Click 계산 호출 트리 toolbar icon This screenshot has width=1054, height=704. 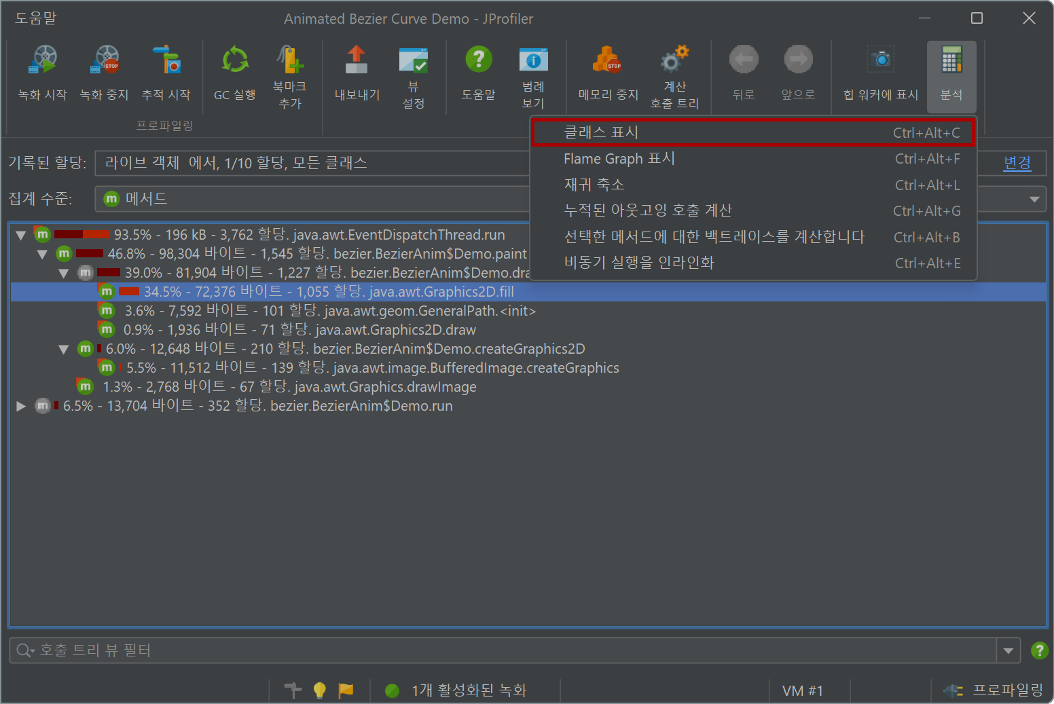point(674,76)
